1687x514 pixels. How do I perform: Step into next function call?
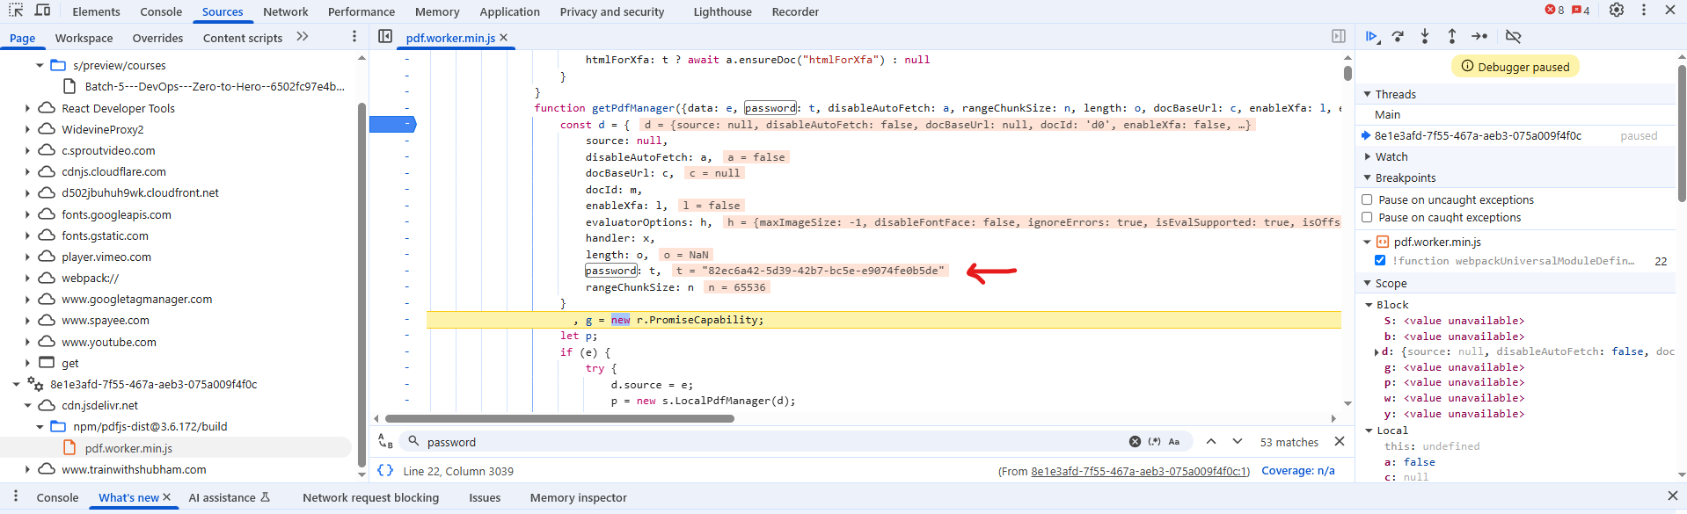point(1425,37)
